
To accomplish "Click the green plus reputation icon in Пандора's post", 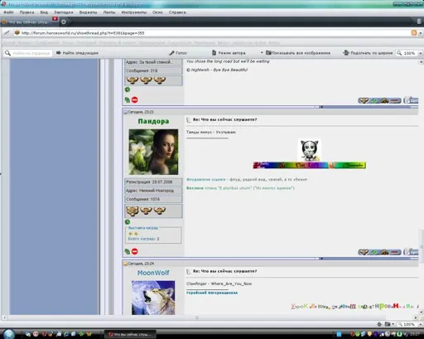I will (374, 253).
